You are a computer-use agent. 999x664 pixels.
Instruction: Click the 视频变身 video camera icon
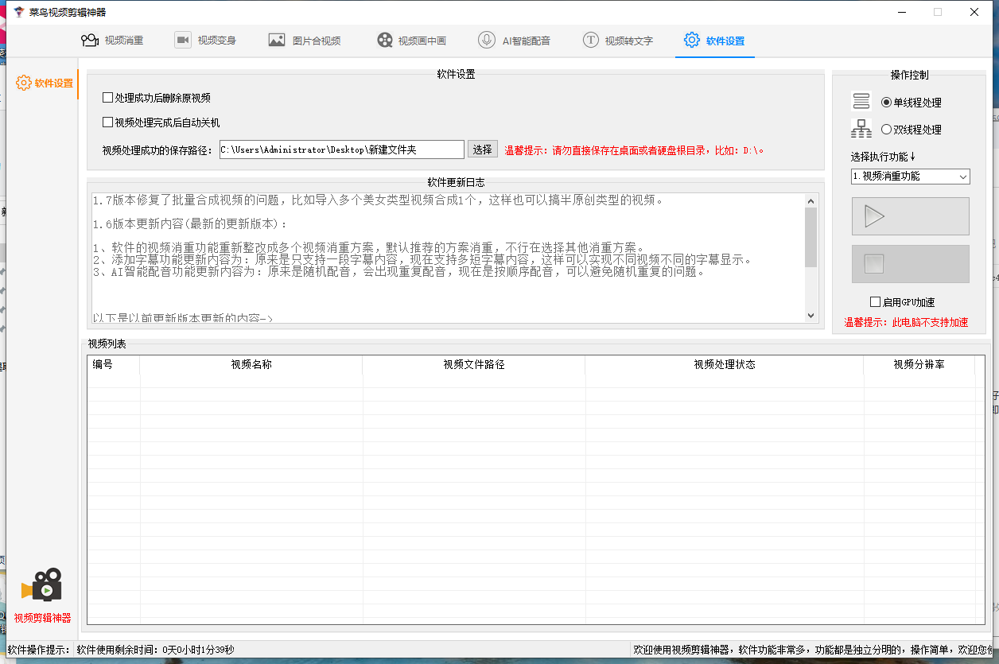pos(183,41)
